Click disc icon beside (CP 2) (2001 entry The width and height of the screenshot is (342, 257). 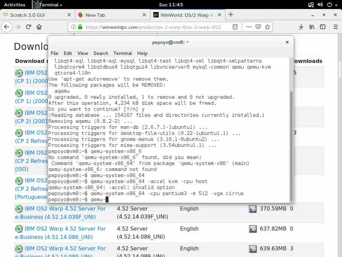[x=19, y=113]
